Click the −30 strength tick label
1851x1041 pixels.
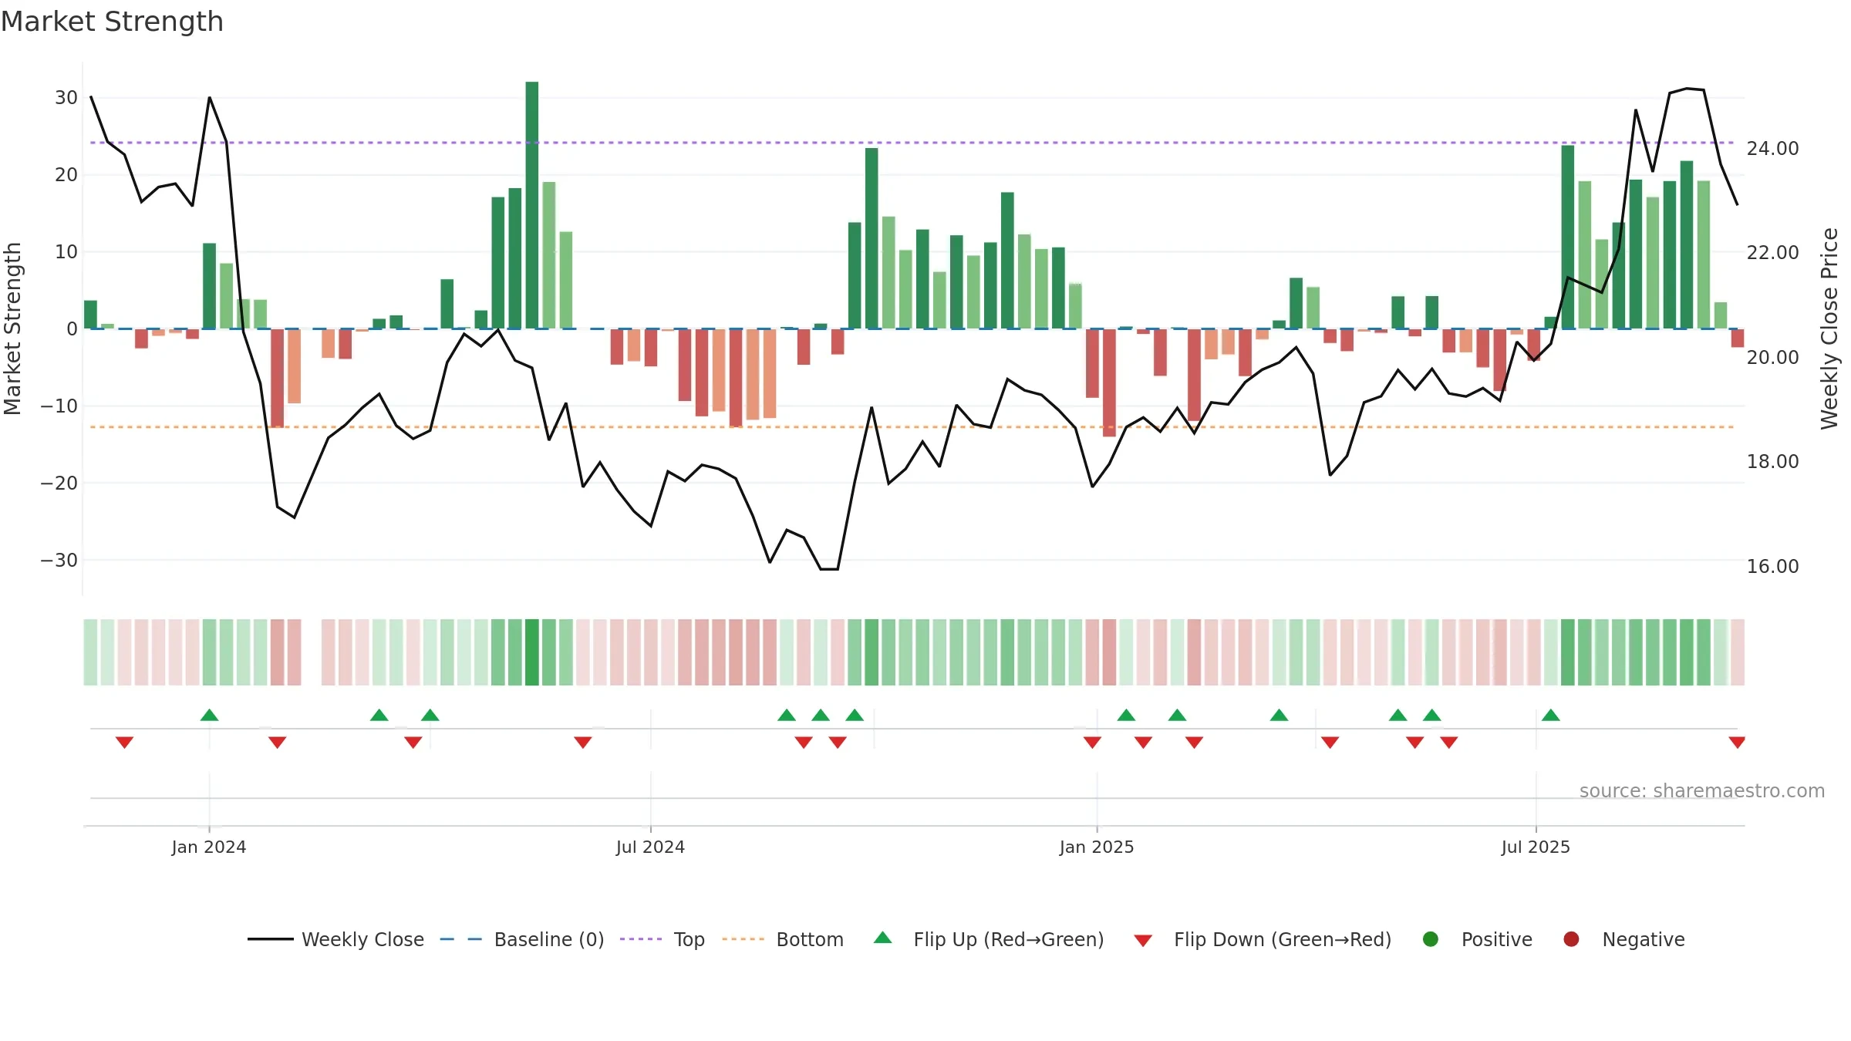[59, 560]
